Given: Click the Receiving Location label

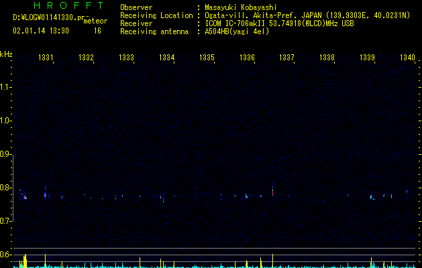Looking at the screenshot, I should [156, 15].
